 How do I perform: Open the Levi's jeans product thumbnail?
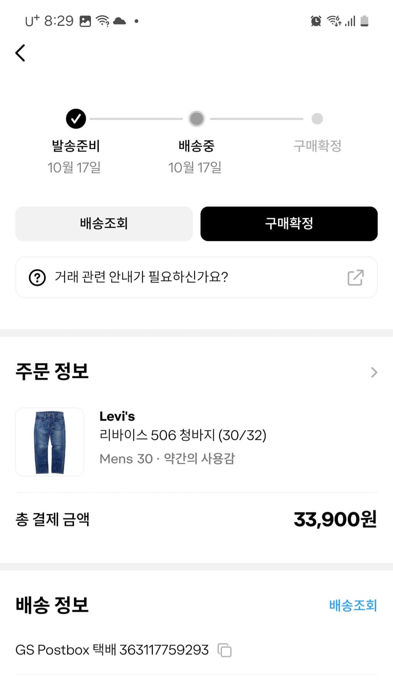50,442
